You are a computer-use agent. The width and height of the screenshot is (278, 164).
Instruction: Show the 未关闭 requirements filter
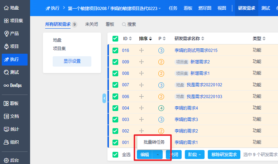coord(91,24)
